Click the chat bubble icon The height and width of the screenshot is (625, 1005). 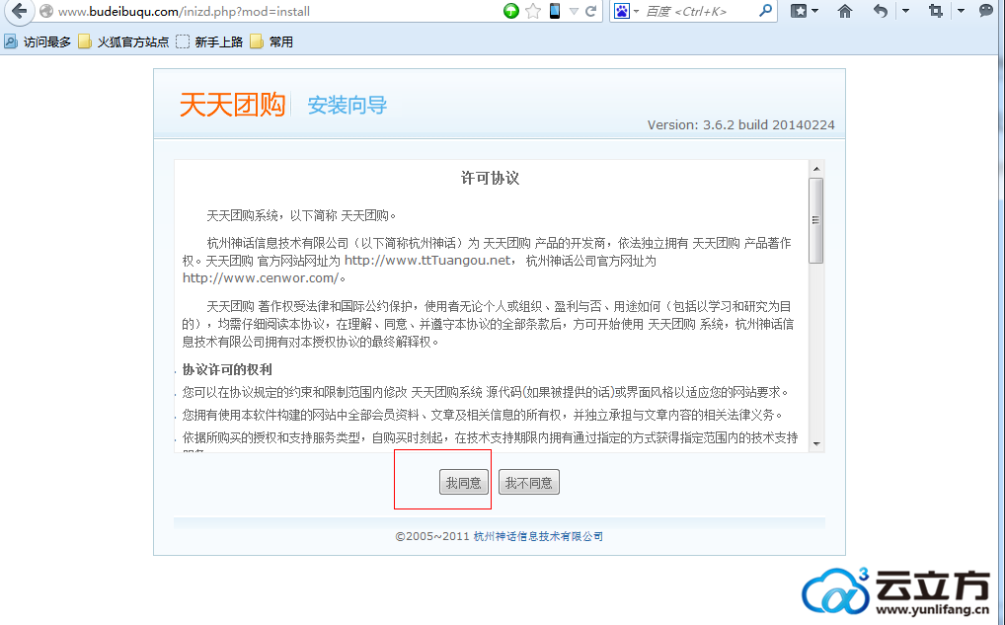pos(986,10)
